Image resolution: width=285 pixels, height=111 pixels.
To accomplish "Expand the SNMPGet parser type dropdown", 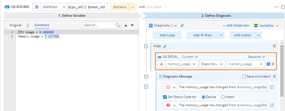I will (x=63, y=7).
